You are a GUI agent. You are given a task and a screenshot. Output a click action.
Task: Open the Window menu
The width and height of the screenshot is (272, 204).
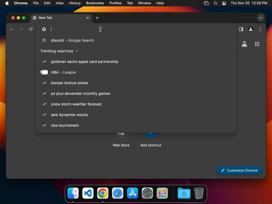(144, 3)
